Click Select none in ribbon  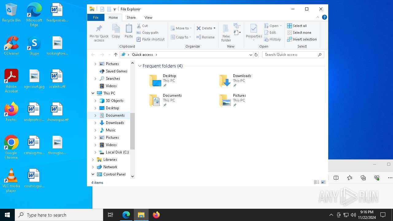(x=299, y=33)
